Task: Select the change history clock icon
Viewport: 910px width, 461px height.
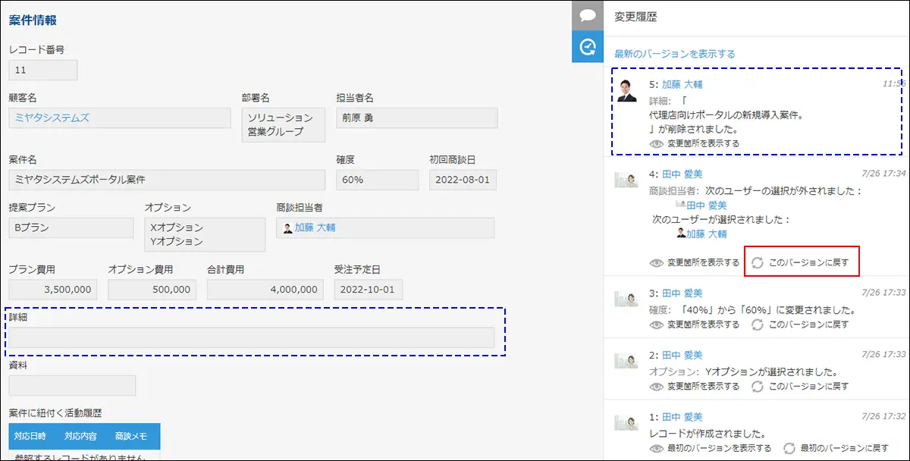Action: [x=587, y=47]
